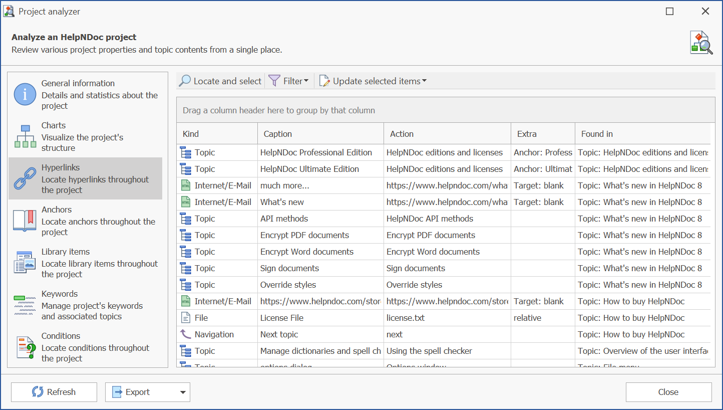Select the Sign documents caption cell

320,268
